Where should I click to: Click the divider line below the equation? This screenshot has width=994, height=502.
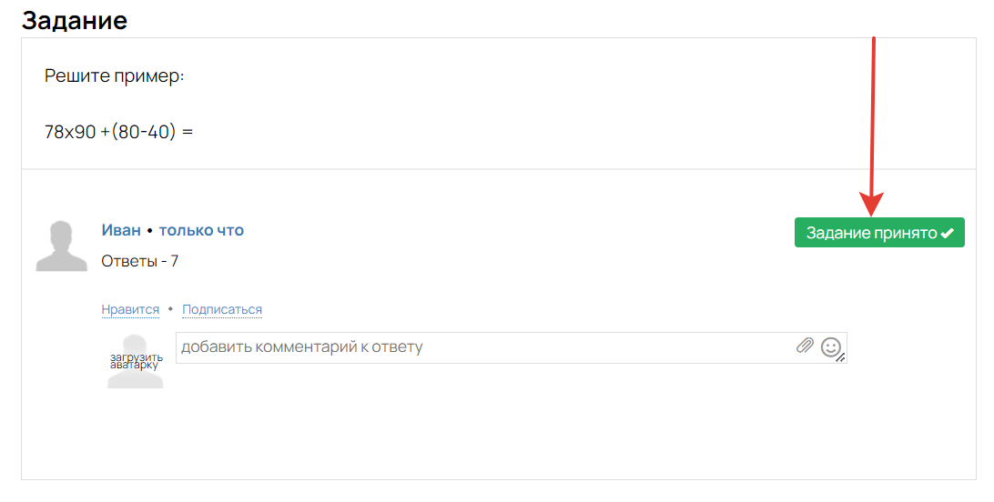tap(499, 169)
